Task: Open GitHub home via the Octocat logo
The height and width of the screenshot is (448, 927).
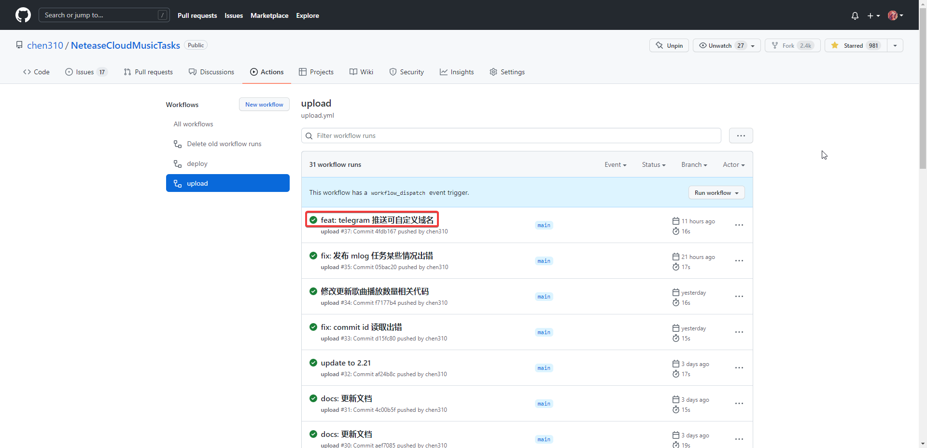Action: click(x=23, y=15)
